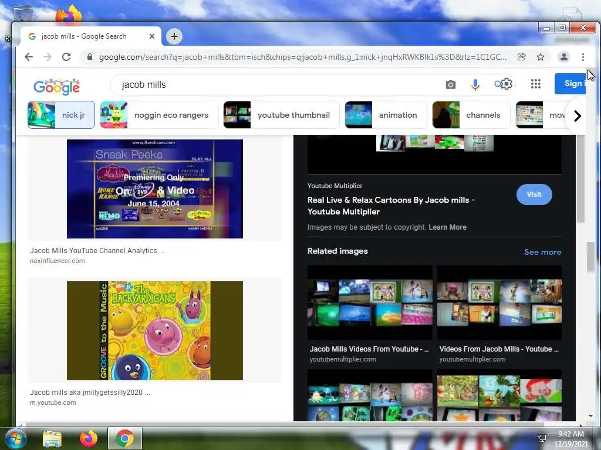Click Videos From Jacob Mills - Youtube caption
Screen dimensions: 601x450
point(499,349)
